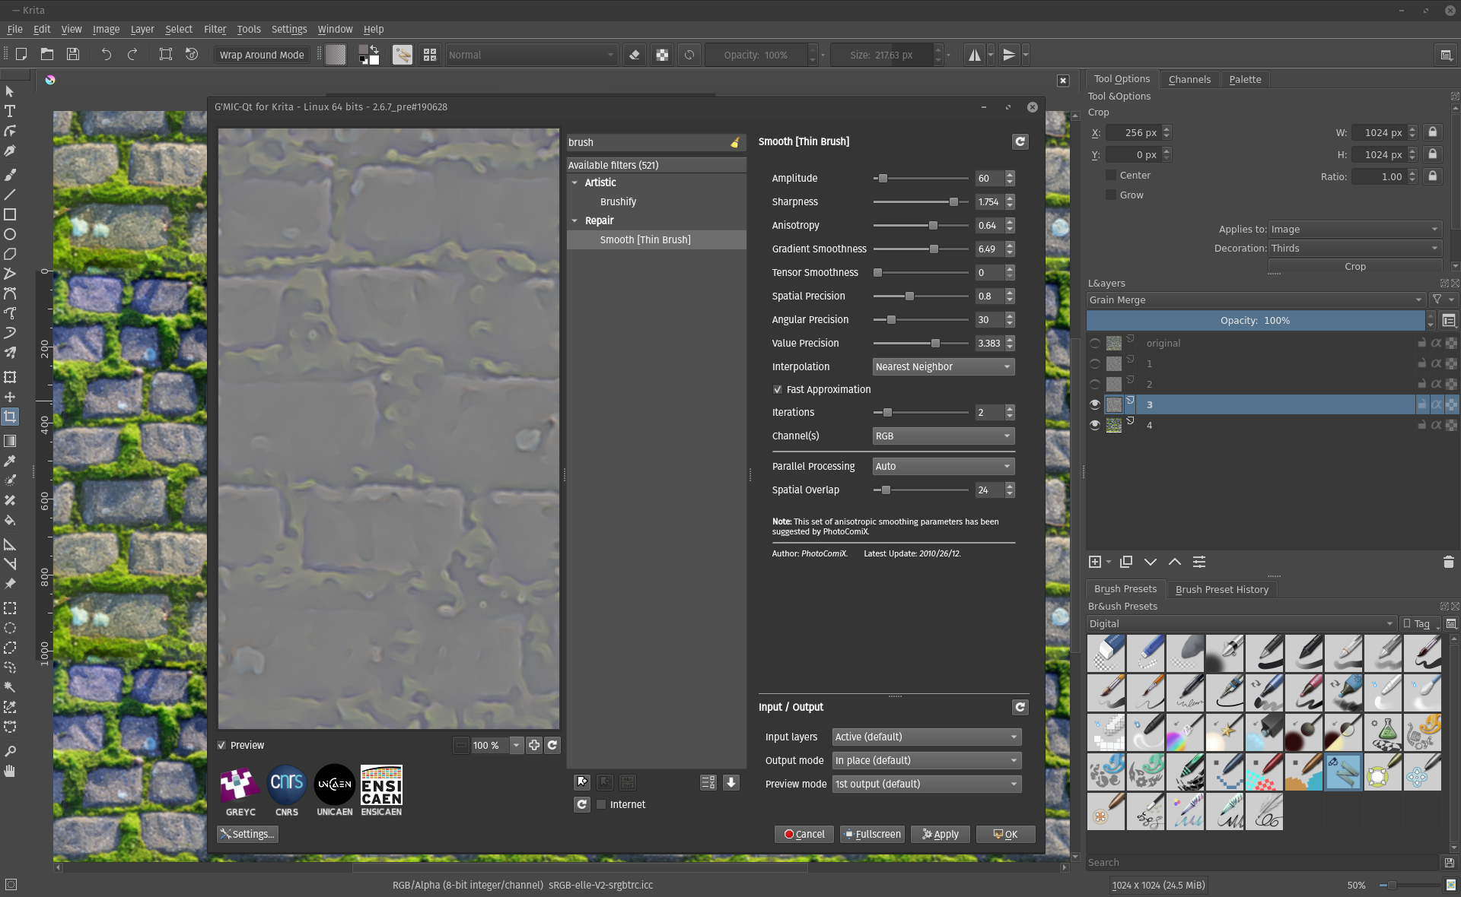This screenshot has width=1461, height=897.
Task: Click the Apply button
Action: [941, 834]
